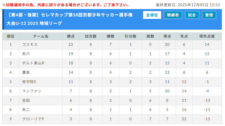Open the 戦績表 tab
Image resolution: width=225 pixels, height=126 pixels.
pyautogui.click(x=173, y=15)
